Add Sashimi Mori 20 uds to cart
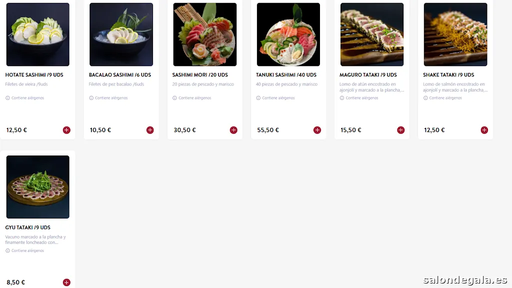The height and width of the screenshot is (288, 512). coord(233,130)
